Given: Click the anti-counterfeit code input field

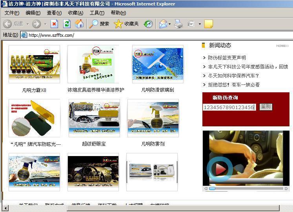Looking at the screenshot, I should (229, 107).
